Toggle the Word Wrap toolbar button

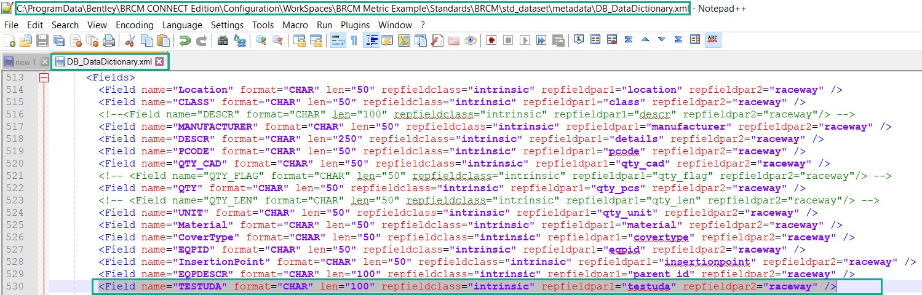[338, 41]
